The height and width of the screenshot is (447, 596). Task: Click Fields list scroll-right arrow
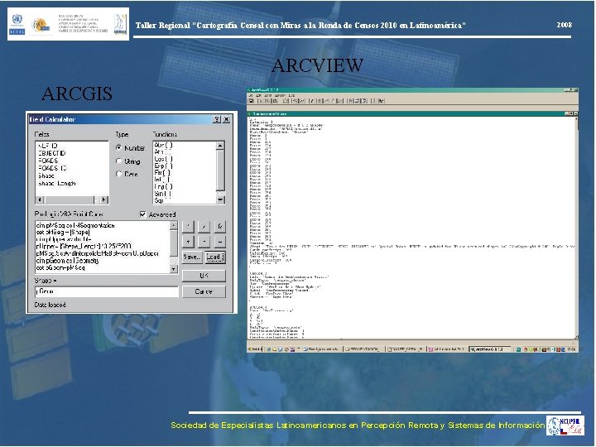(x=104, y=199)
